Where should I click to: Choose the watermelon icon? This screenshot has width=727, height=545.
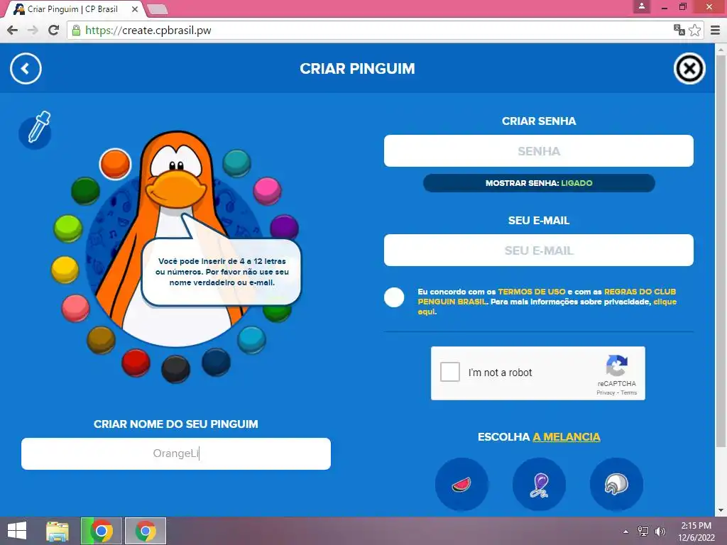461,484
